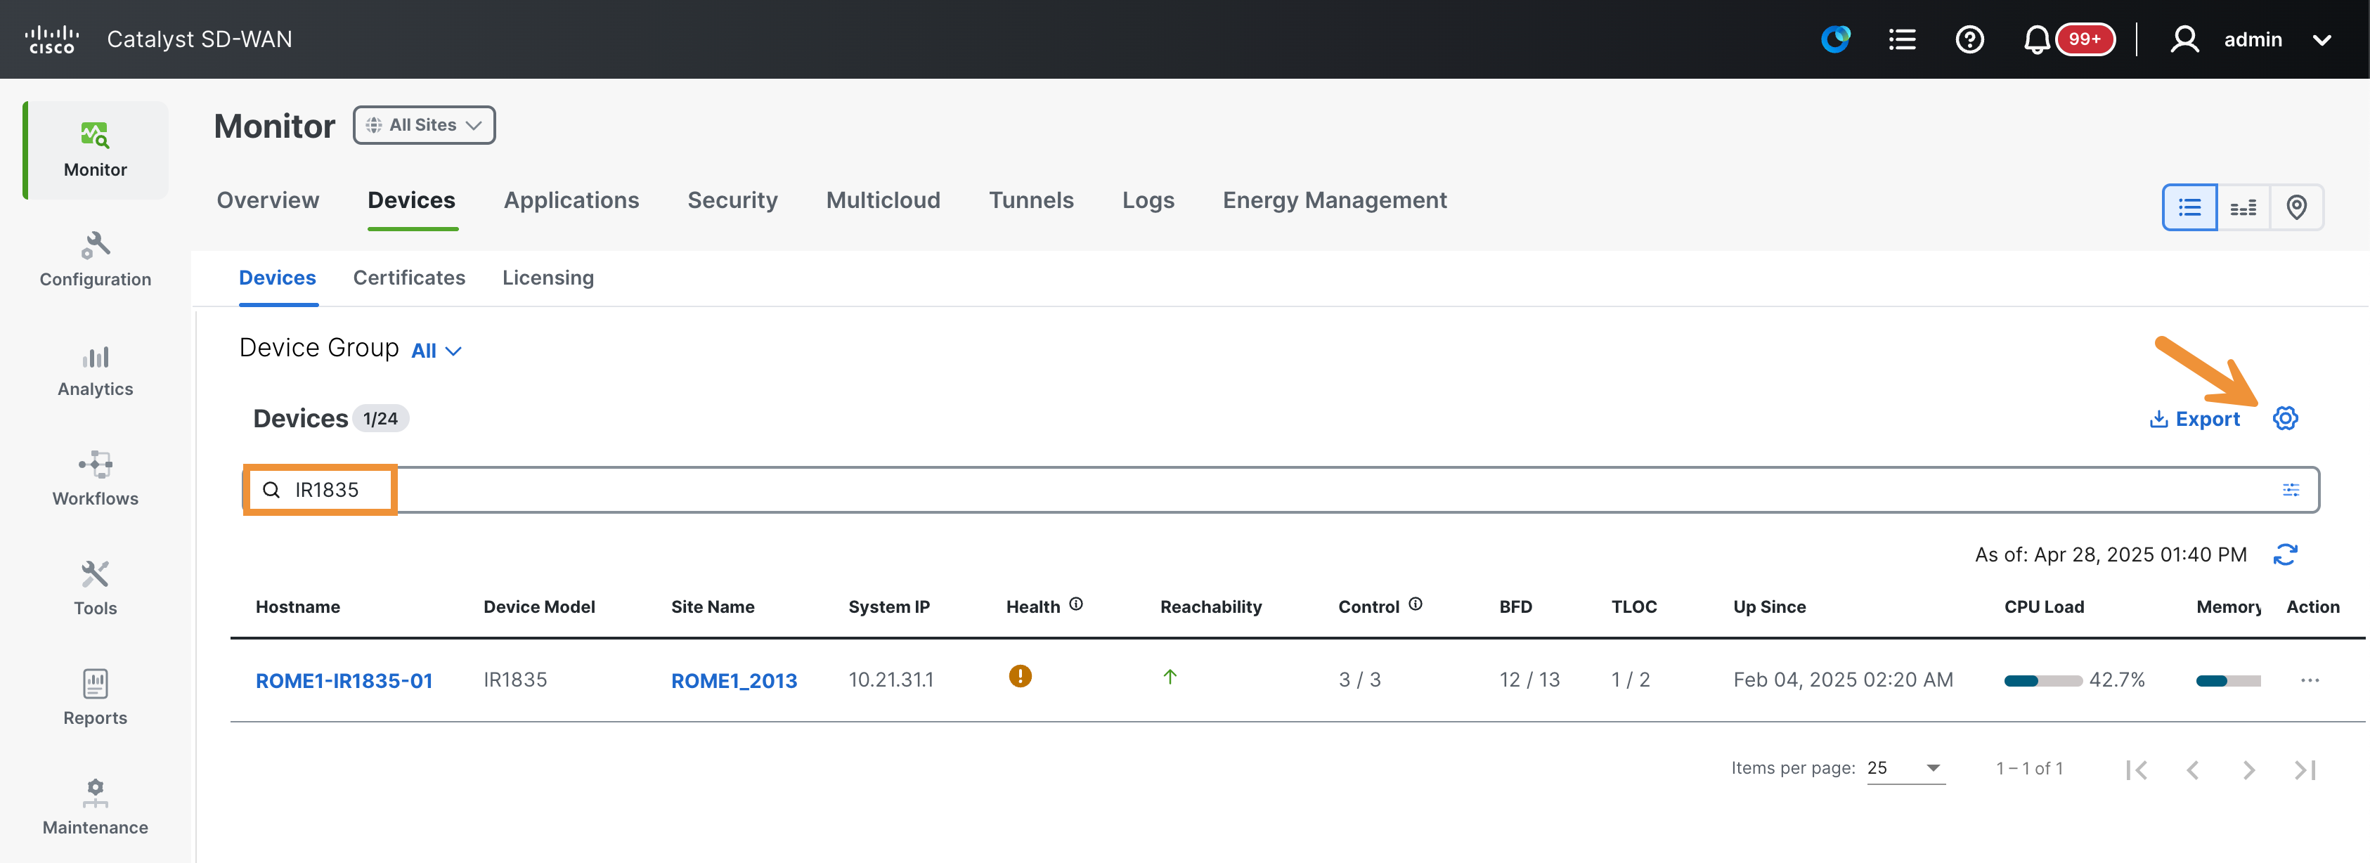Image resolution: width=2370 pixels, height=863 pixels.
Task: Click the Control info icon
Action: pyautogui.click(x=1415, y=604)
